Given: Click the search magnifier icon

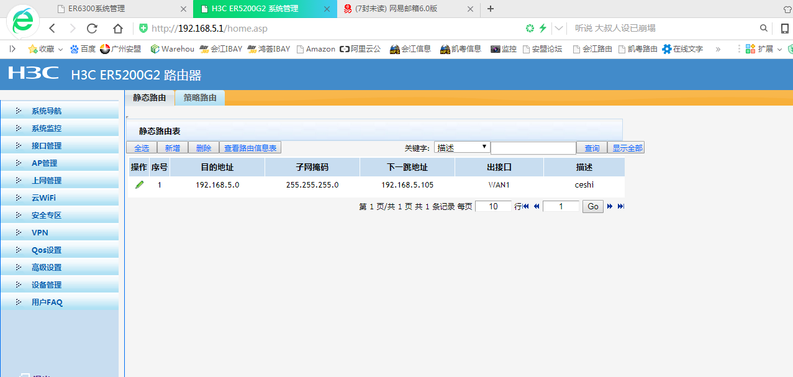Looking at the screenshot, I should click(764, 29).
